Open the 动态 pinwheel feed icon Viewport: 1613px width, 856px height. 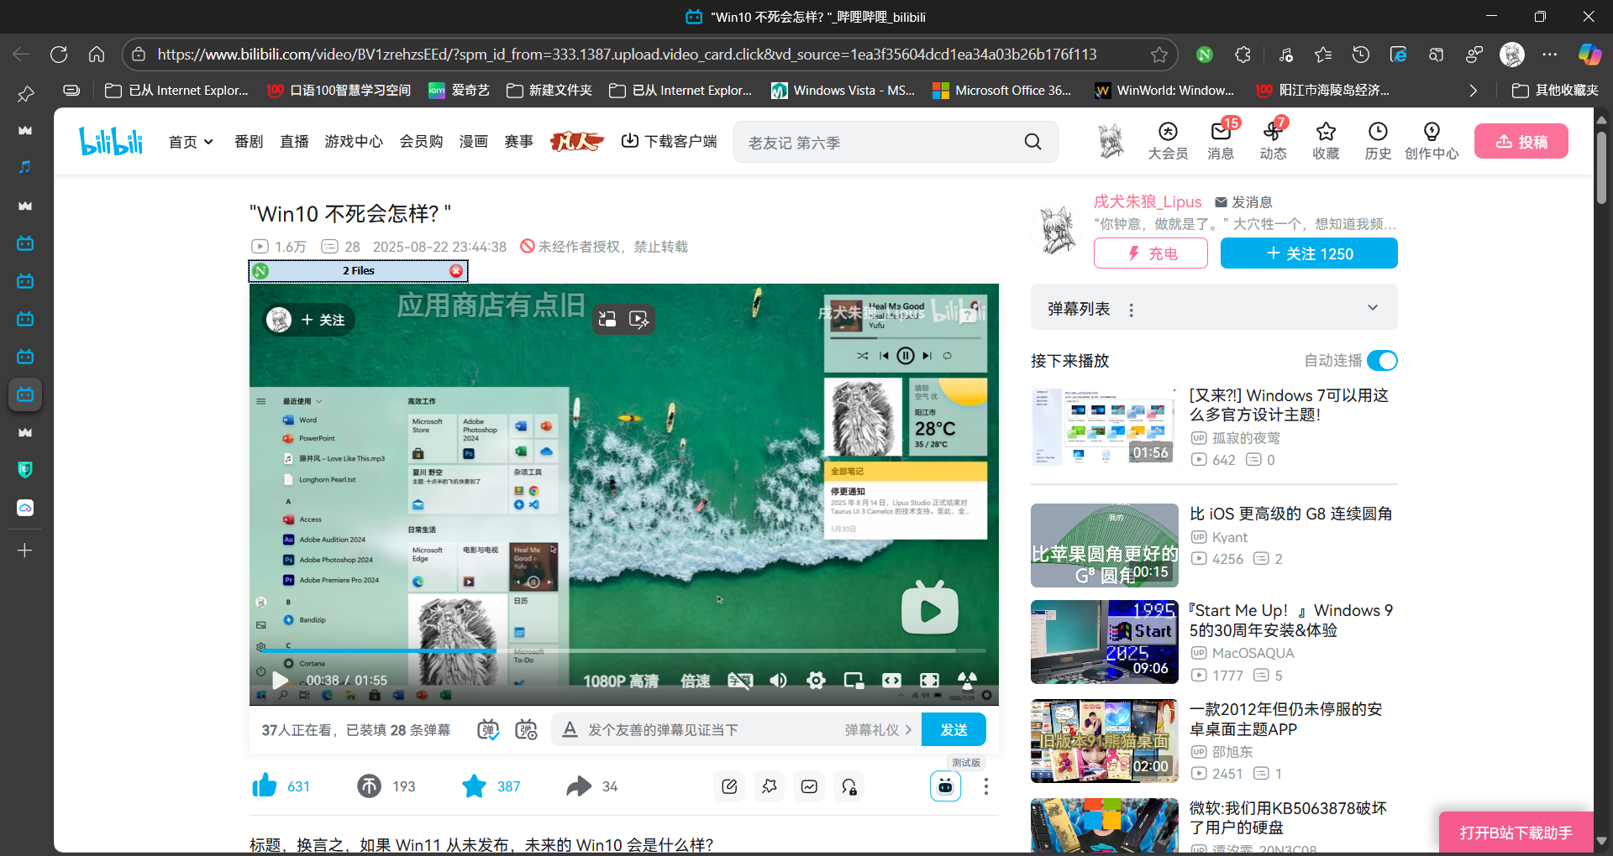1273,141
